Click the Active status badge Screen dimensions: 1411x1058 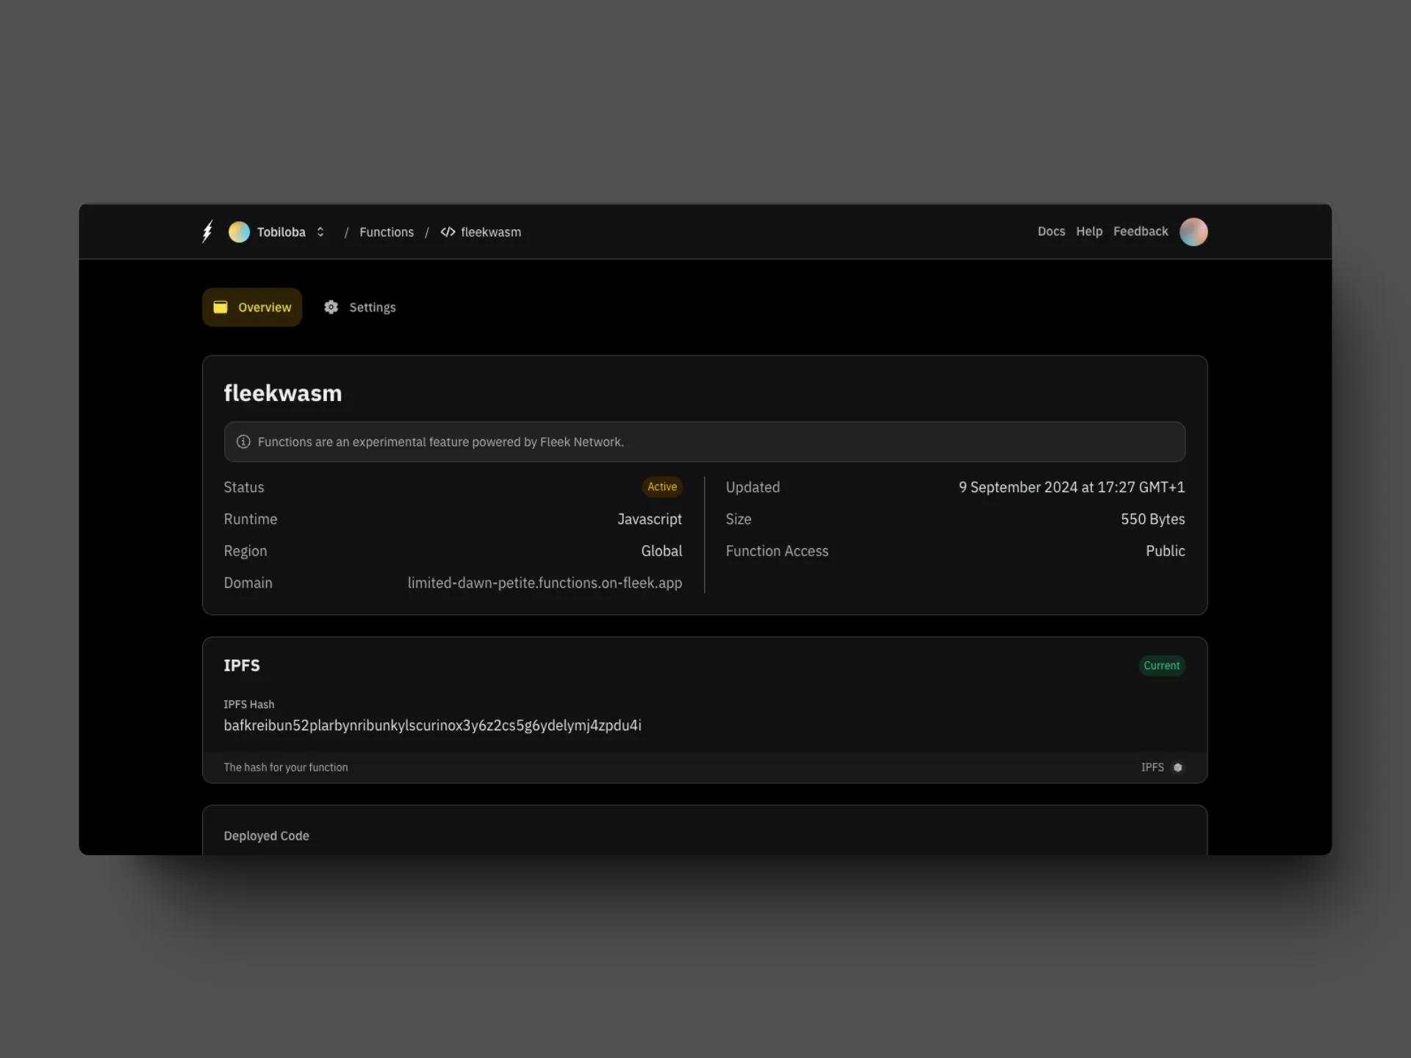(x=661, y=486)
